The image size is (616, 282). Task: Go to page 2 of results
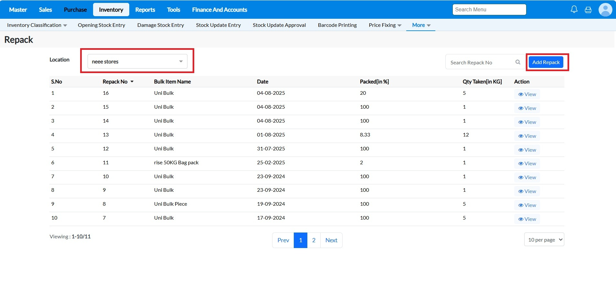(313, 240)
